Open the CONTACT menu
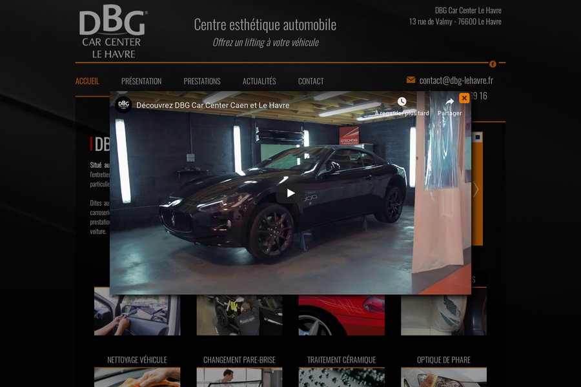The image size is (581, 387). [311, 81]
